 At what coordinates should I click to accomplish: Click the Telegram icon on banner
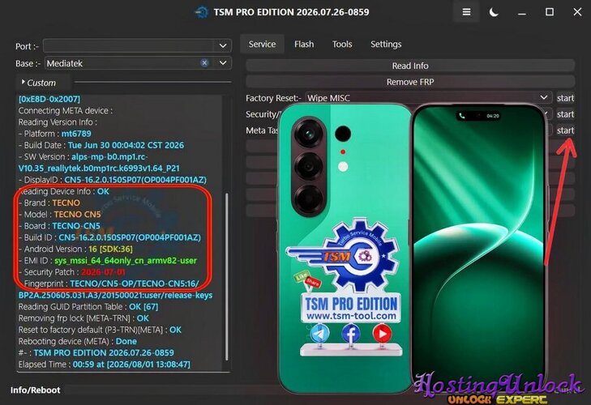coord(319,333)
